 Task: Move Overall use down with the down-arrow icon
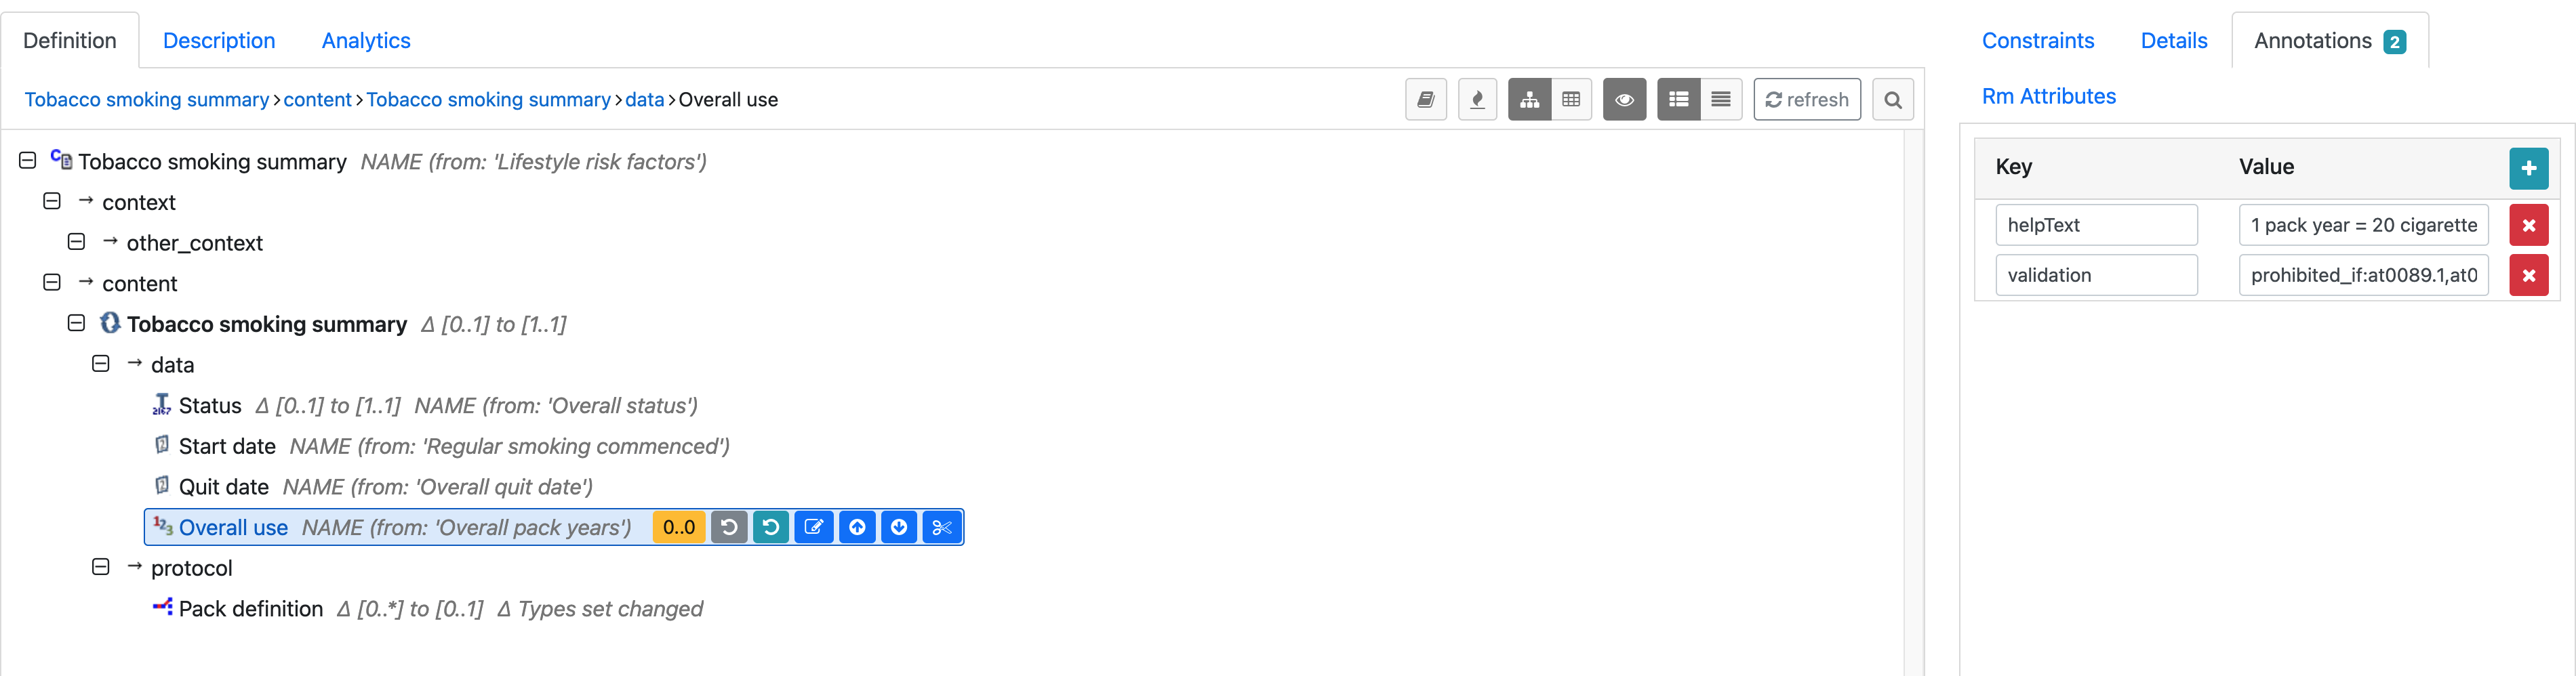tap(898, 526)
